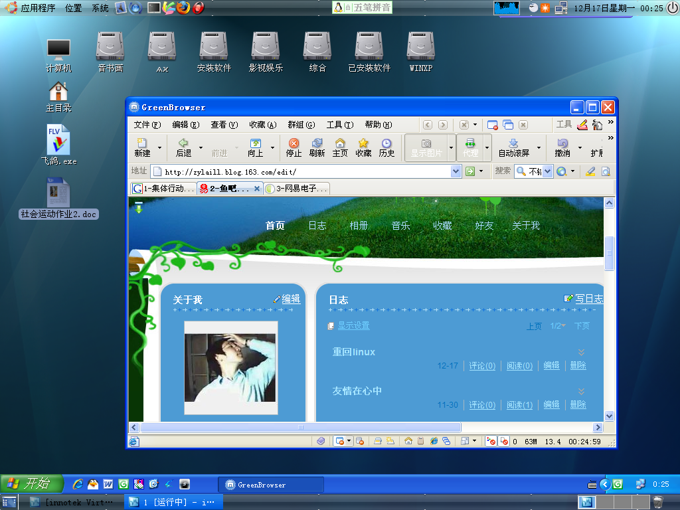Click 删除 for the 重回linux post
Viewport: 680px width, 510px height.
(578, 365)
